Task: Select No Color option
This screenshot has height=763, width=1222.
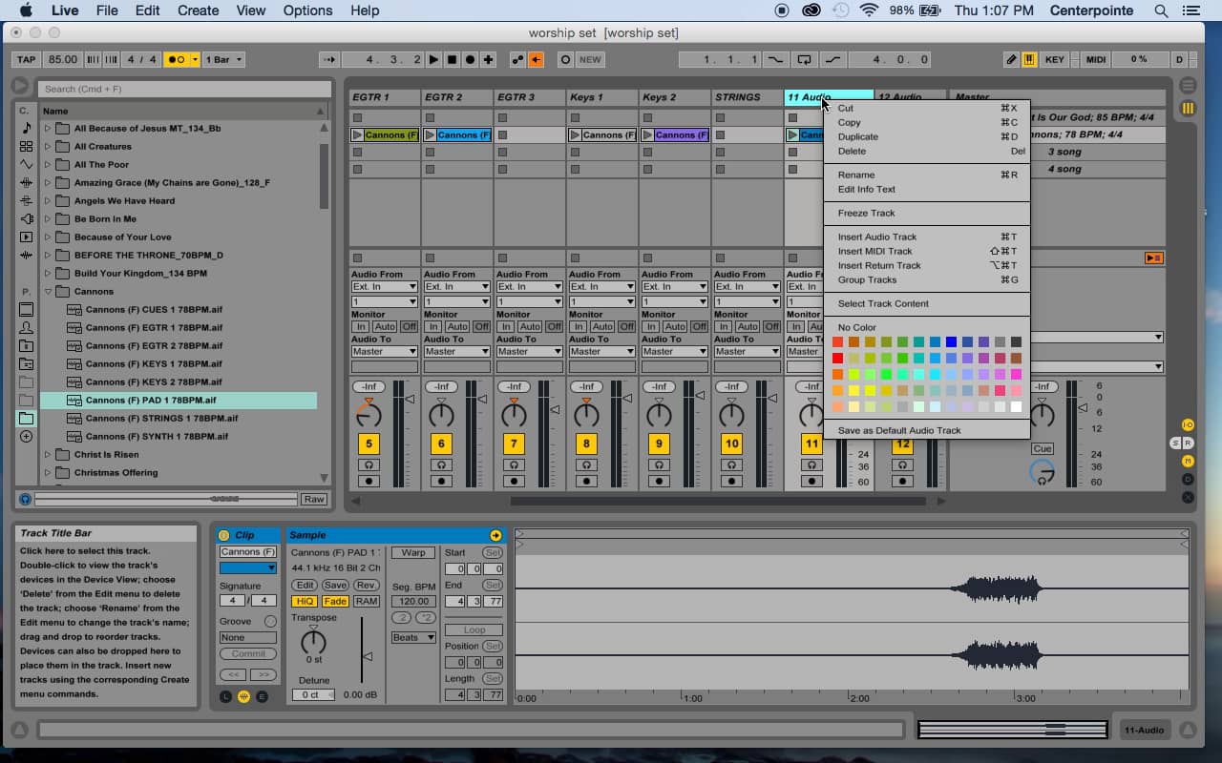Action: (x=927, y=327)
